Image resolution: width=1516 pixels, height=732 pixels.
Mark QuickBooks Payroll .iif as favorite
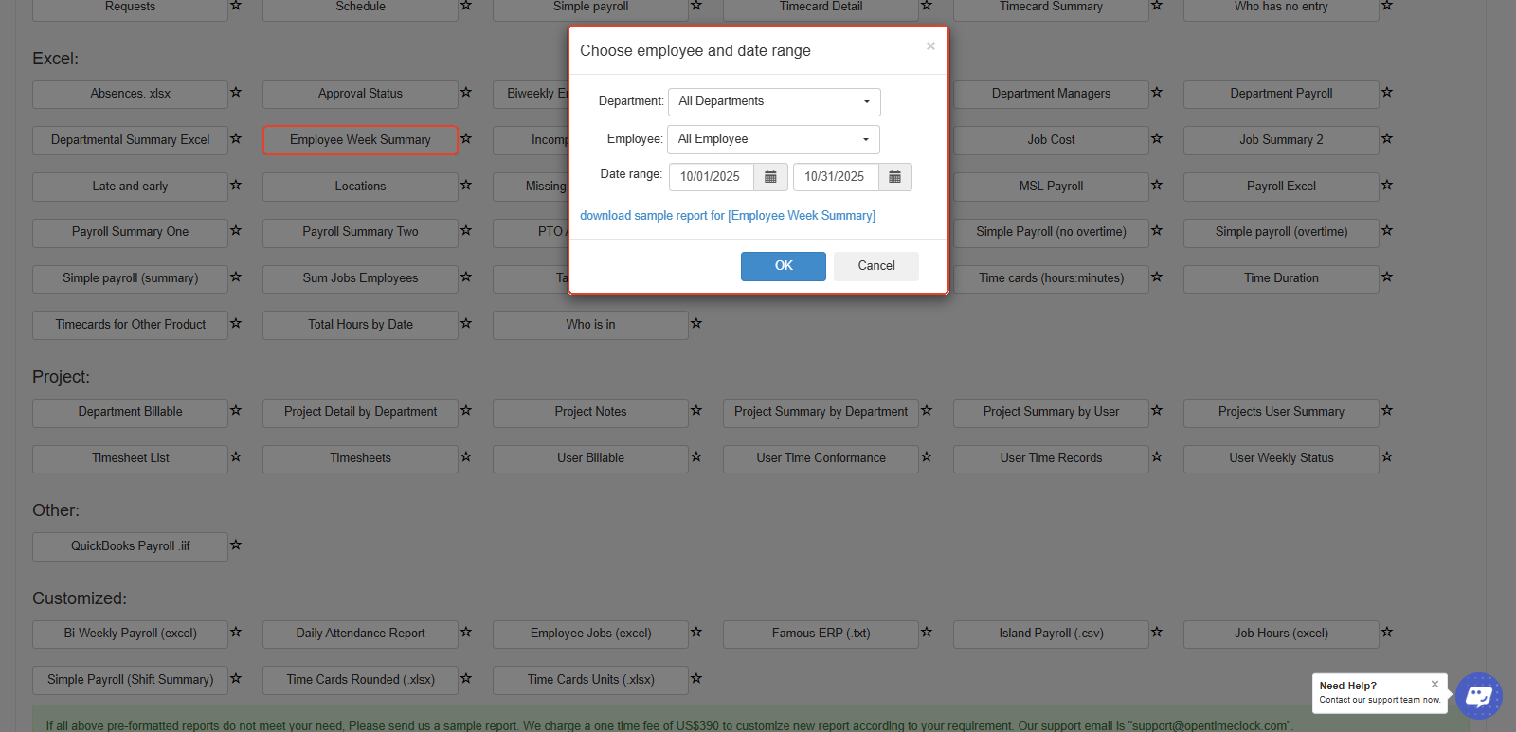click(236, 545)
